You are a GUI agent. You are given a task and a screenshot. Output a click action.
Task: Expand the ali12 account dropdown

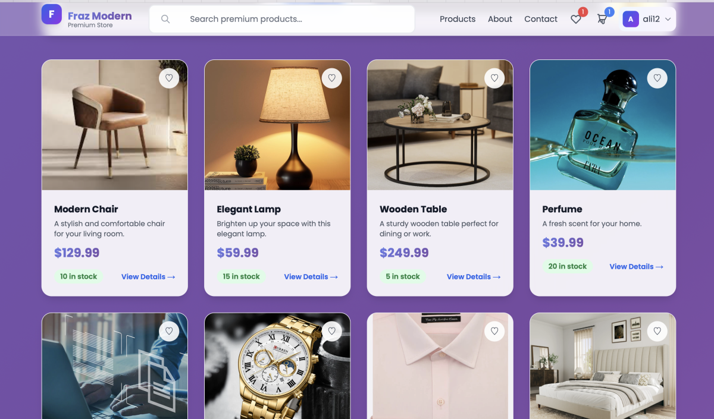668,19
